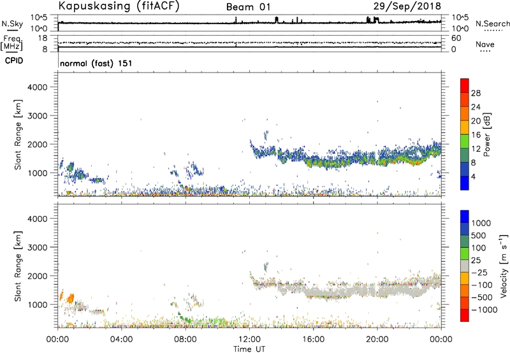The width and height of the screenshot is (510, 353).
Task: Click Slant Range [km] label of the power panel
Action: coord(18,134)
